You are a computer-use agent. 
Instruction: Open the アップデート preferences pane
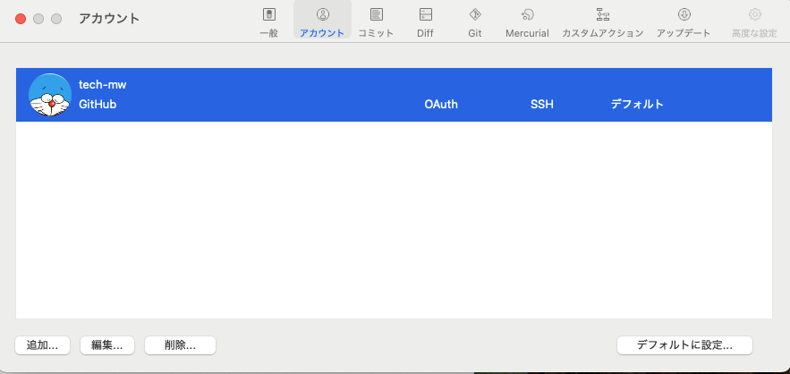click(684, 22)
